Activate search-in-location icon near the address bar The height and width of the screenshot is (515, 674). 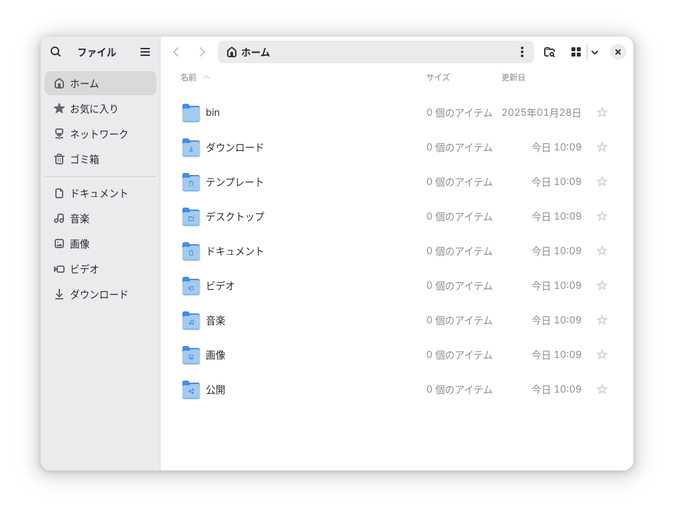549,51
